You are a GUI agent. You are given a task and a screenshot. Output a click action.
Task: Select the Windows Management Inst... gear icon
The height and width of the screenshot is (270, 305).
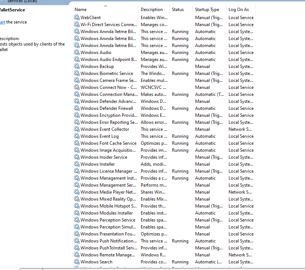coord(77,178)
